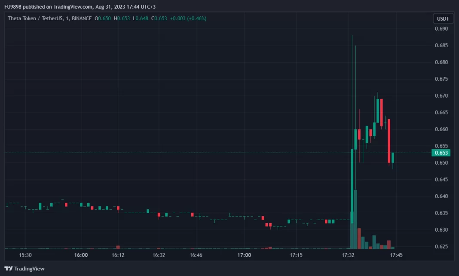
Task: Select the tallest green volume bar
Action: pyautogui.click(x=355, y=219)
